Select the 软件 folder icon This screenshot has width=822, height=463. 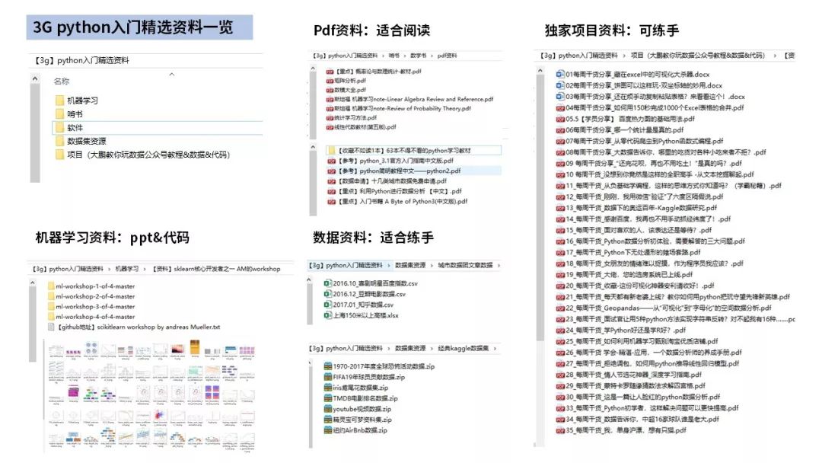pos(60,127)
